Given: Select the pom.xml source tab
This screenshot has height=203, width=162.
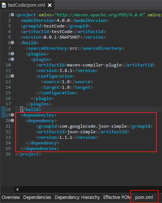Looking at the screenshot, I should tap(144, 197).
